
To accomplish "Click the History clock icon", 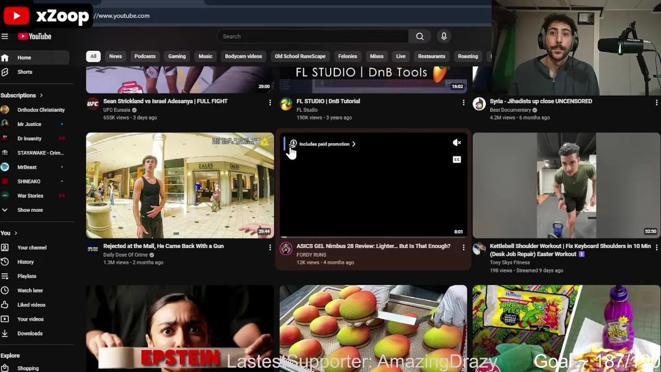I will 5,262.
